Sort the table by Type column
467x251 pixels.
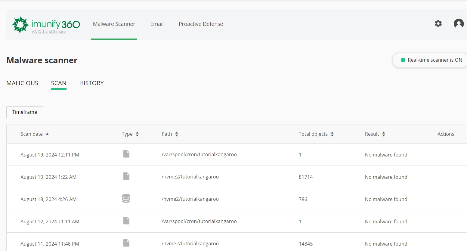[x=138, y=134]
